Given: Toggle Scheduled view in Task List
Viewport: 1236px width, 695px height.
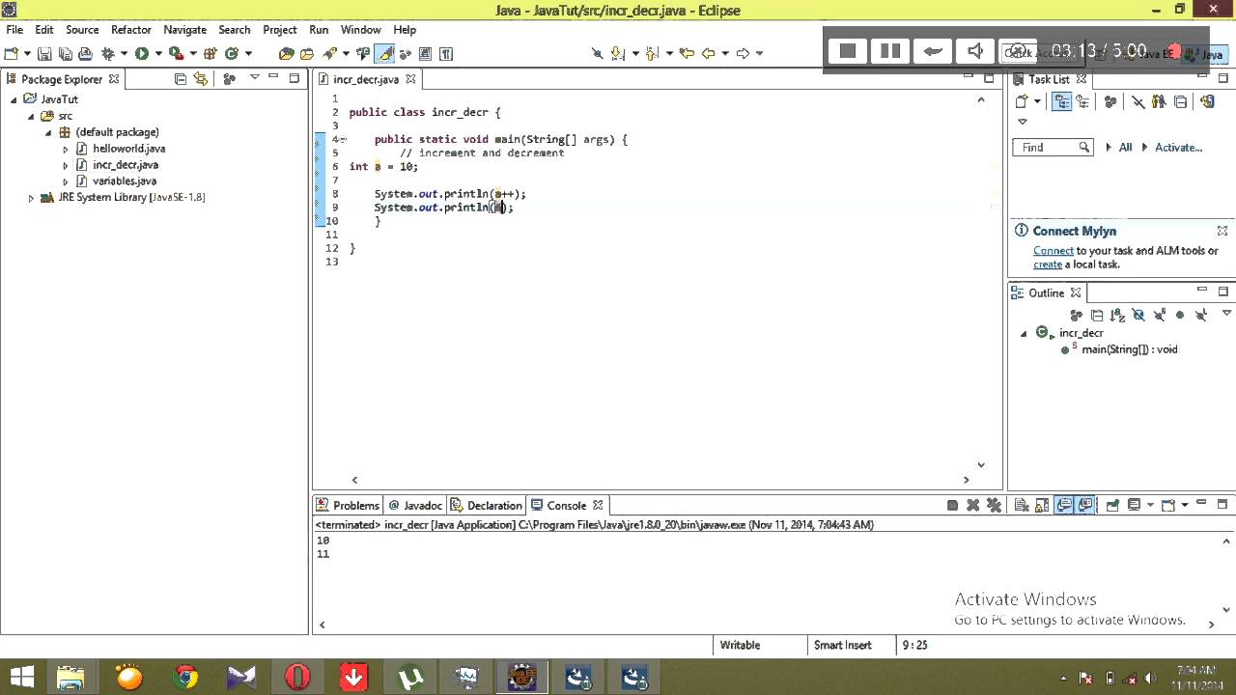Looking at the screenshot, I should [x=1082, y=101].
